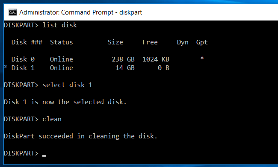Click the 'select disk 1' command line

pyautogui.click(x=48, y=85)
